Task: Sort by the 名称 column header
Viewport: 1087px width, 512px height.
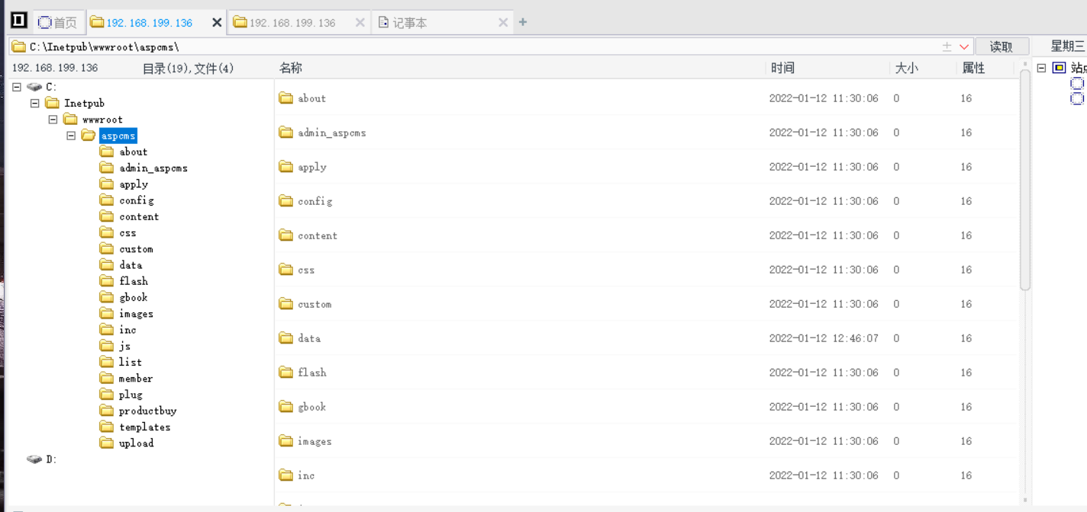Action: pyautogui.click(x=291, y=68)
